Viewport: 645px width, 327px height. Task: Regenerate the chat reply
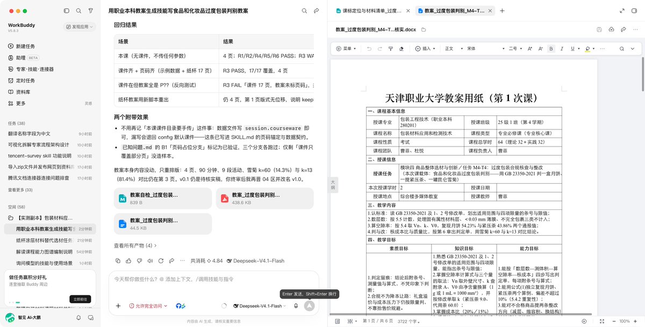(x=160, y=260)
